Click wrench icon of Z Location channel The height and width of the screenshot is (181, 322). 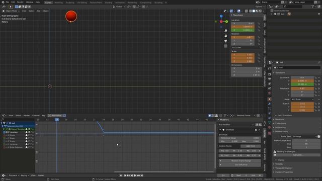click(x=27, y=132)
